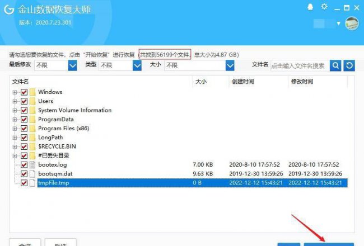Expand the Program Files (x86) node
364x246 pixels.
(x=15, y=129)
